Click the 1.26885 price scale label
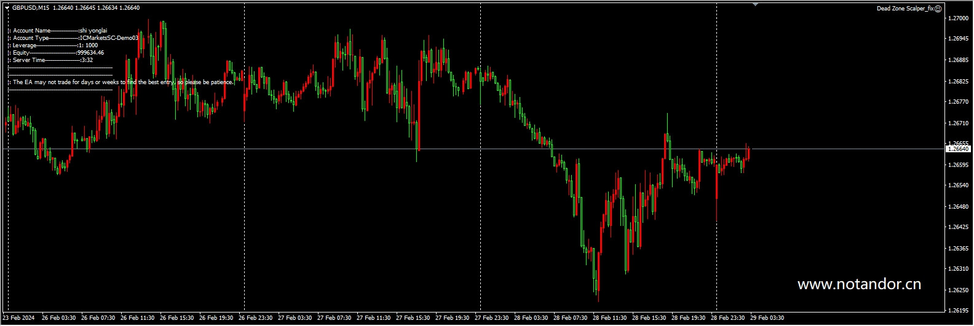Screen dimensions: 974x326 [959, 60]
